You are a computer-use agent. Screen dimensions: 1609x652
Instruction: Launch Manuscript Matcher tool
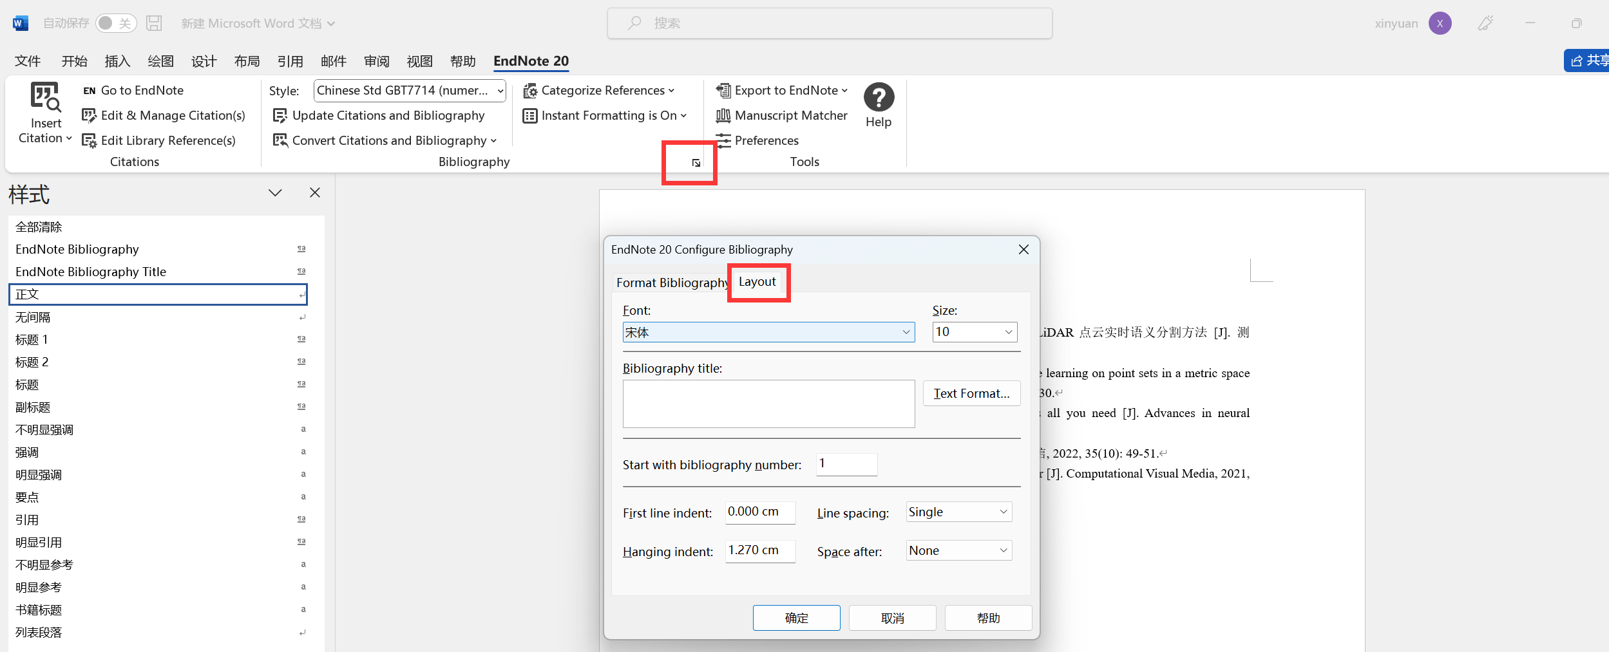pos(782,116)
